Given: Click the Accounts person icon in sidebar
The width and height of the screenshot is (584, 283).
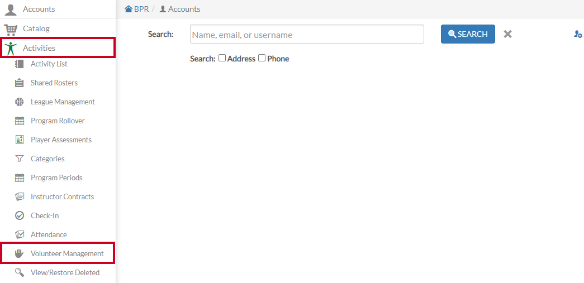Looking at the screenshot, I should tap(11, 9).
